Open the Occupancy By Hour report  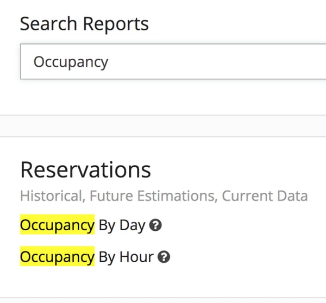[87, 257]
